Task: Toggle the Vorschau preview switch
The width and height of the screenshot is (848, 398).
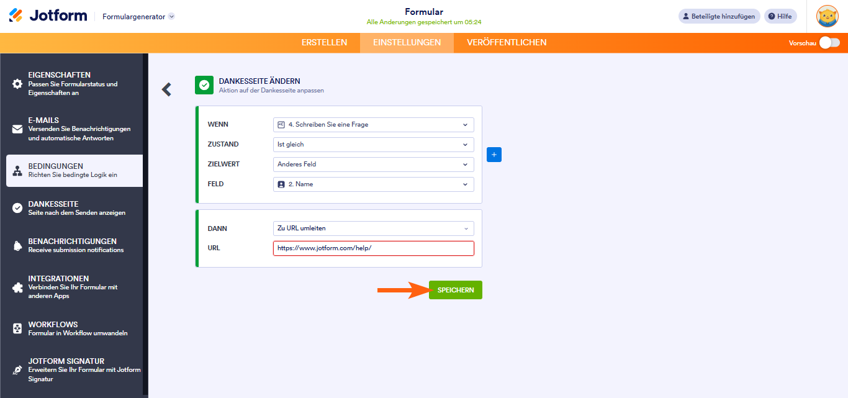Action: coord(829,43)
